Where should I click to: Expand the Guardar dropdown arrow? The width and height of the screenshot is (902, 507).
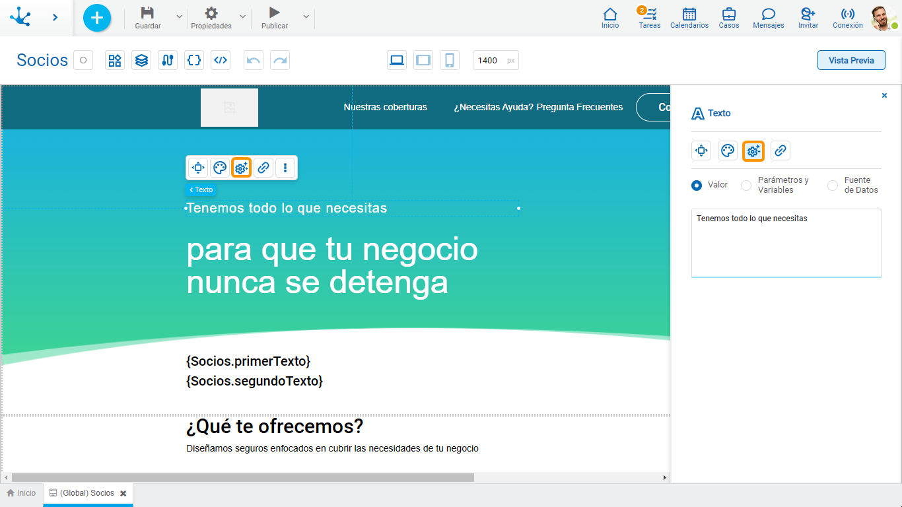click(x=179, y=17)
